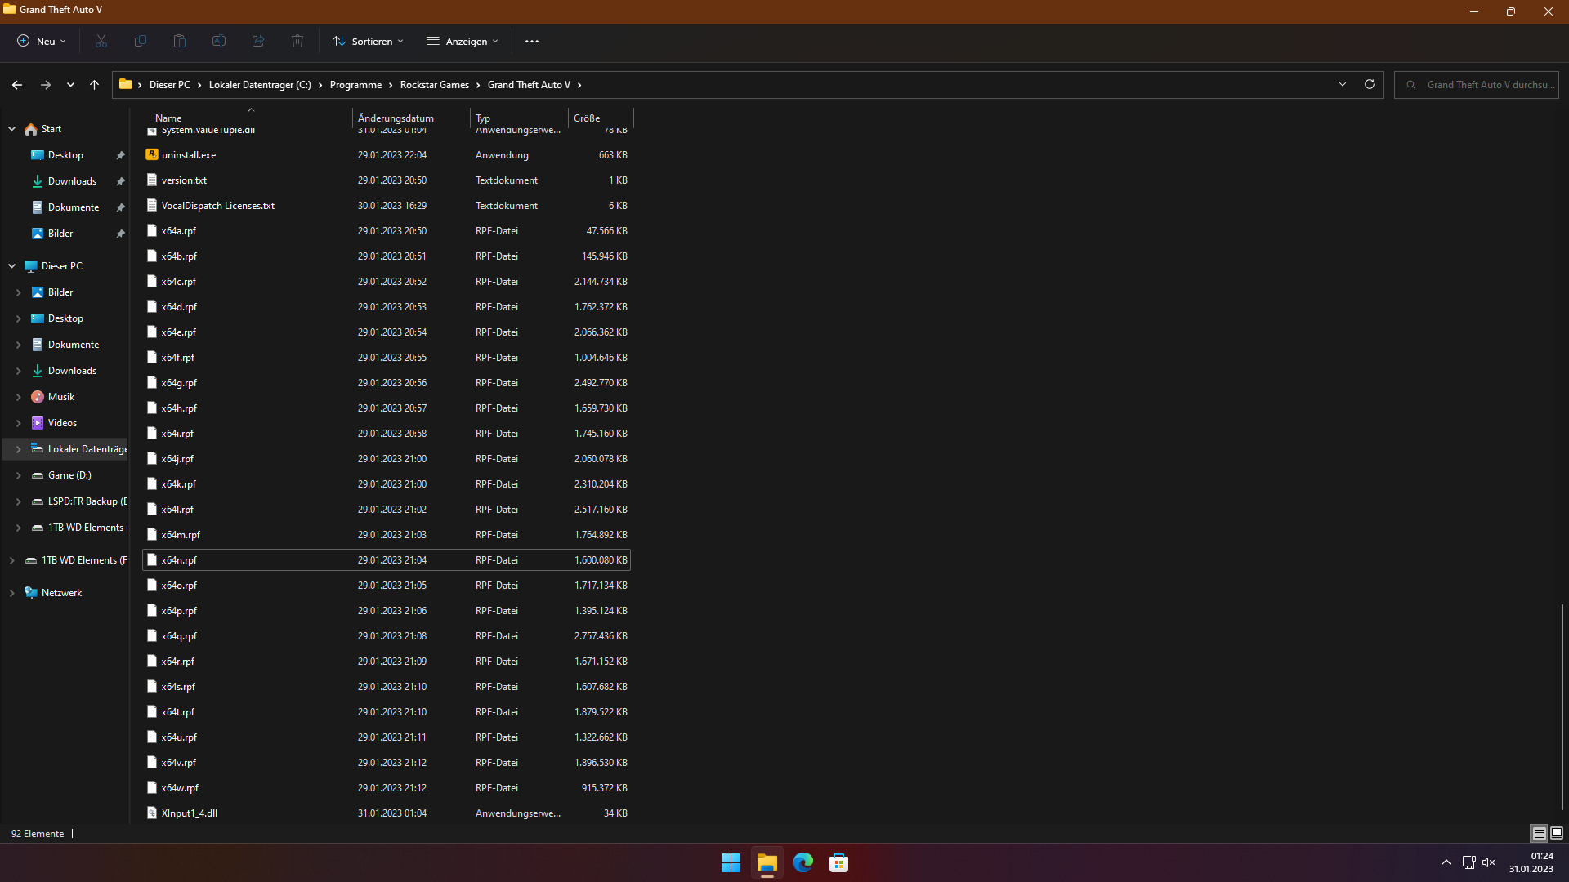The image size is (1569, 882).
Task: Click the Copy icon in toolbar
Action: click(141, 41)
